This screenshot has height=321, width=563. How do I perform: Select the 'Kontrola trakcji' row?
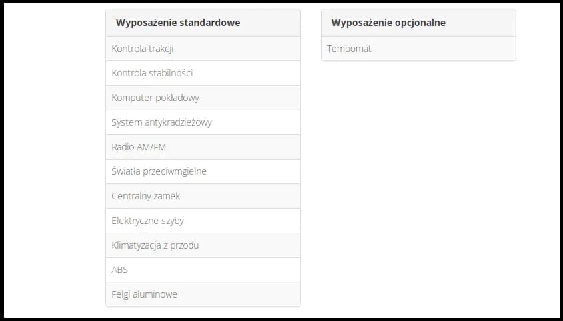(203, 49)
